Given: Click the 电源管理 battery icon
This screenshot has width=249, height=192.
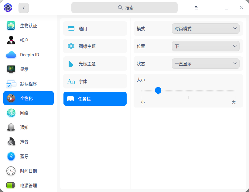Looking at the screenshot, I should coord(11,185).
